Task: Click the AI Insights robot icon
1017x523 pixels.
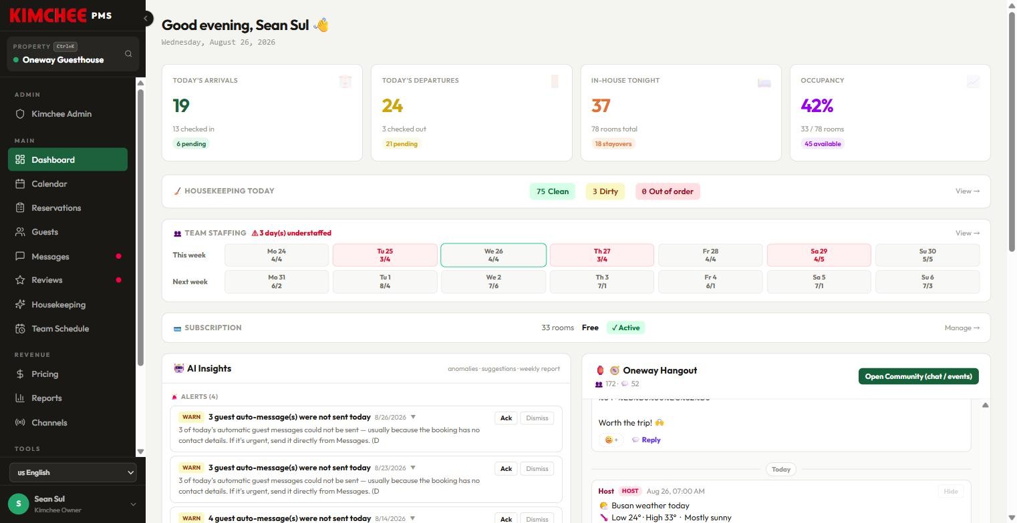Action: tap(178, 368)
